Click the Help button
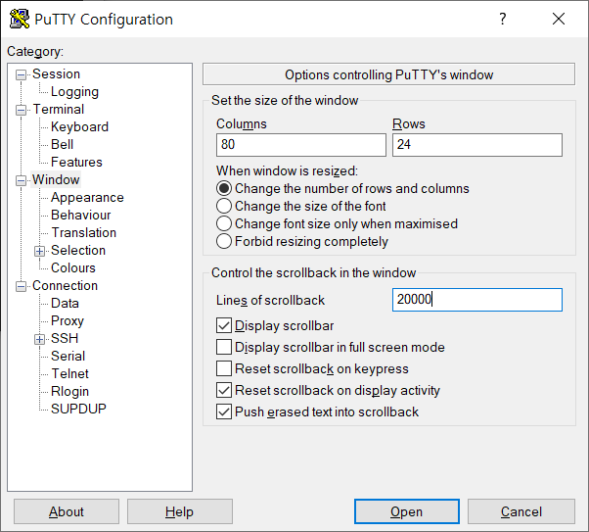This screenshot has width=589, height=532. coord(180,511)
